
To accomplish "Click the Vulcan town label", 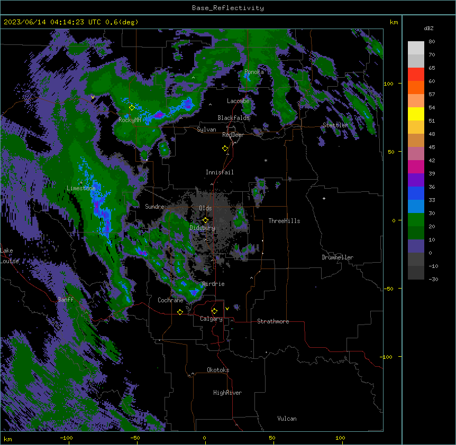I will pyautogui.click(x=287, y=419).
